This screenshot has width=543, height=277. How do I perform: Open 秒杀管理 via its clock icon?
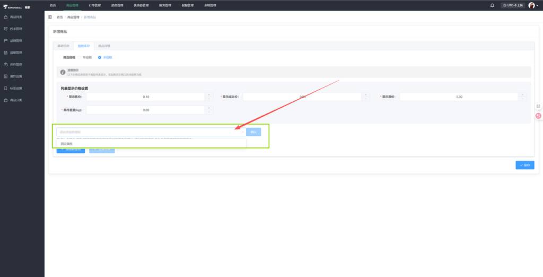pyautogui.click(x=6, y=29)
